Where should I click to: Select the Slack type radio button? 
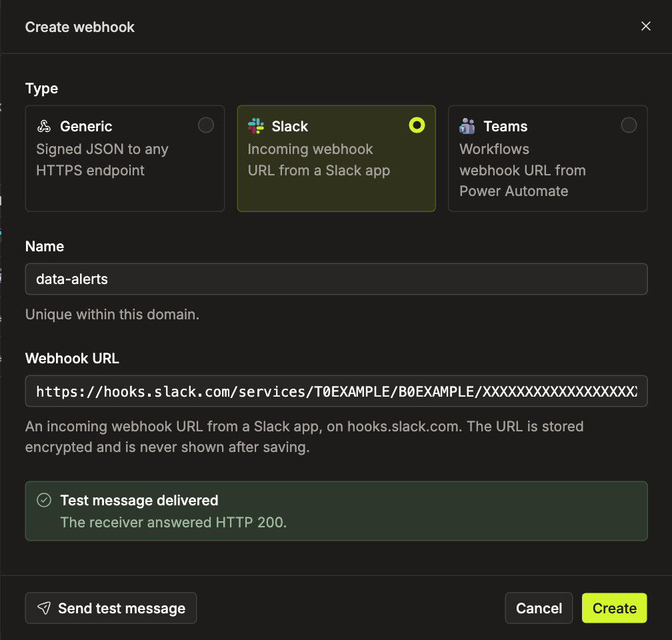(417, 125)
